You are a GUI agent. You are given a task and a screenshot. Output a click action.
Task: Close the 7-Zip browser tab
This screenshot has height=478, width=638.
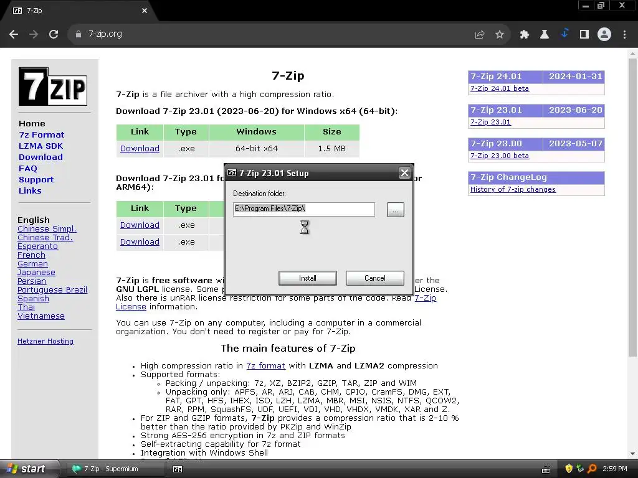(x=145, y=11)
